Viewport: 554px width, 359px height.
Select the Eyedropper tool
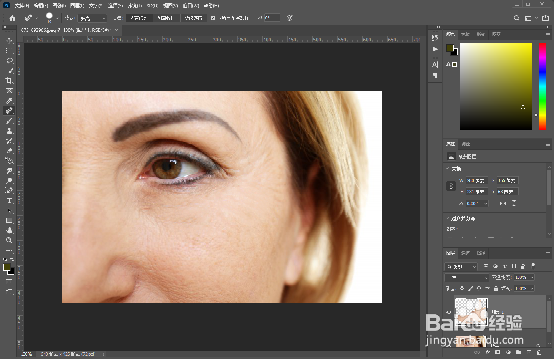[x=9, y=101]
